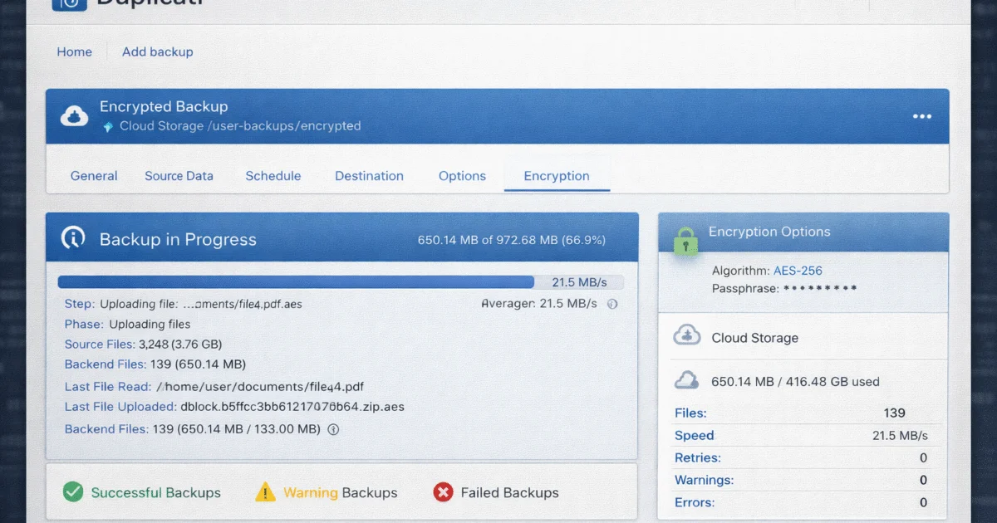Screen dimensions: 997x523
Task: Open the Add backup link
Action: coord(157,51)
